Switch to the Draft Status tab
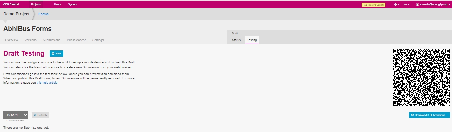 (x=236, y=40)
